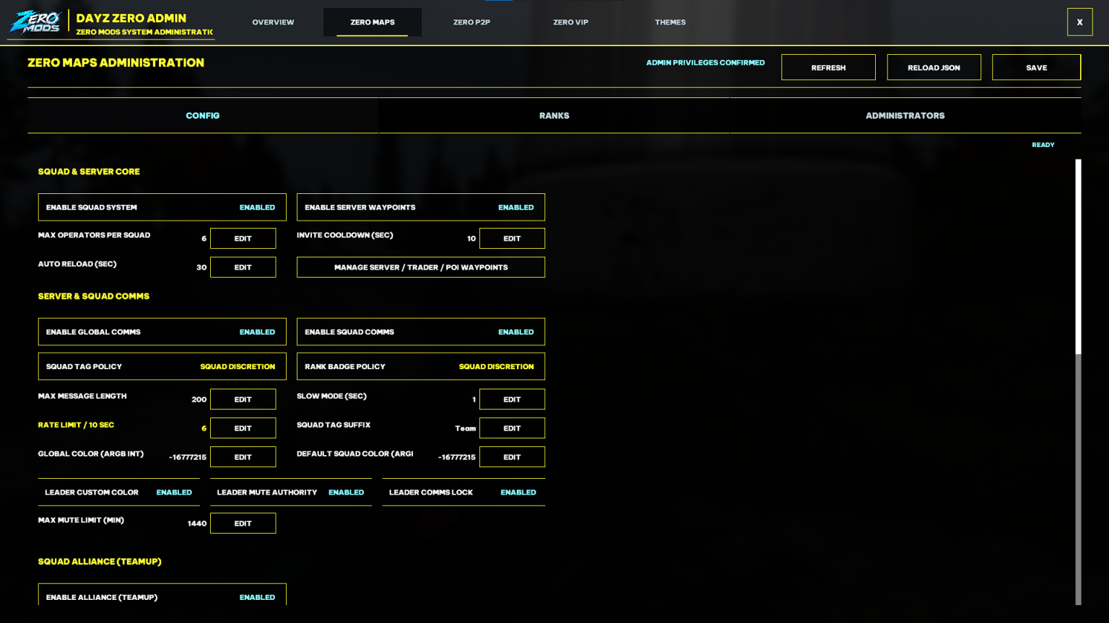This screenshot has height=623, width=1109.
Task: Select the Zero Maps tab
Action: (373, 22)
